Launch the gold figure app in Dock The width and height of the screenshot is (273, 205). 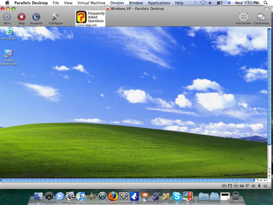(x=166, y=196)
